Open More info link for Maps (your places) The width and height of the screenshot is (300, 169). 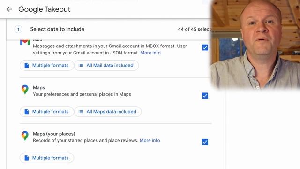150,140
